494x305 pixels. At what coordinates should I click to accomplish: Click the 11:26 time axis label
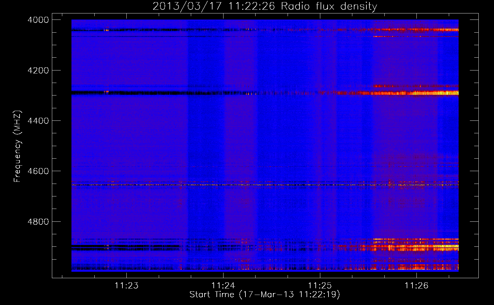[416, 285]
